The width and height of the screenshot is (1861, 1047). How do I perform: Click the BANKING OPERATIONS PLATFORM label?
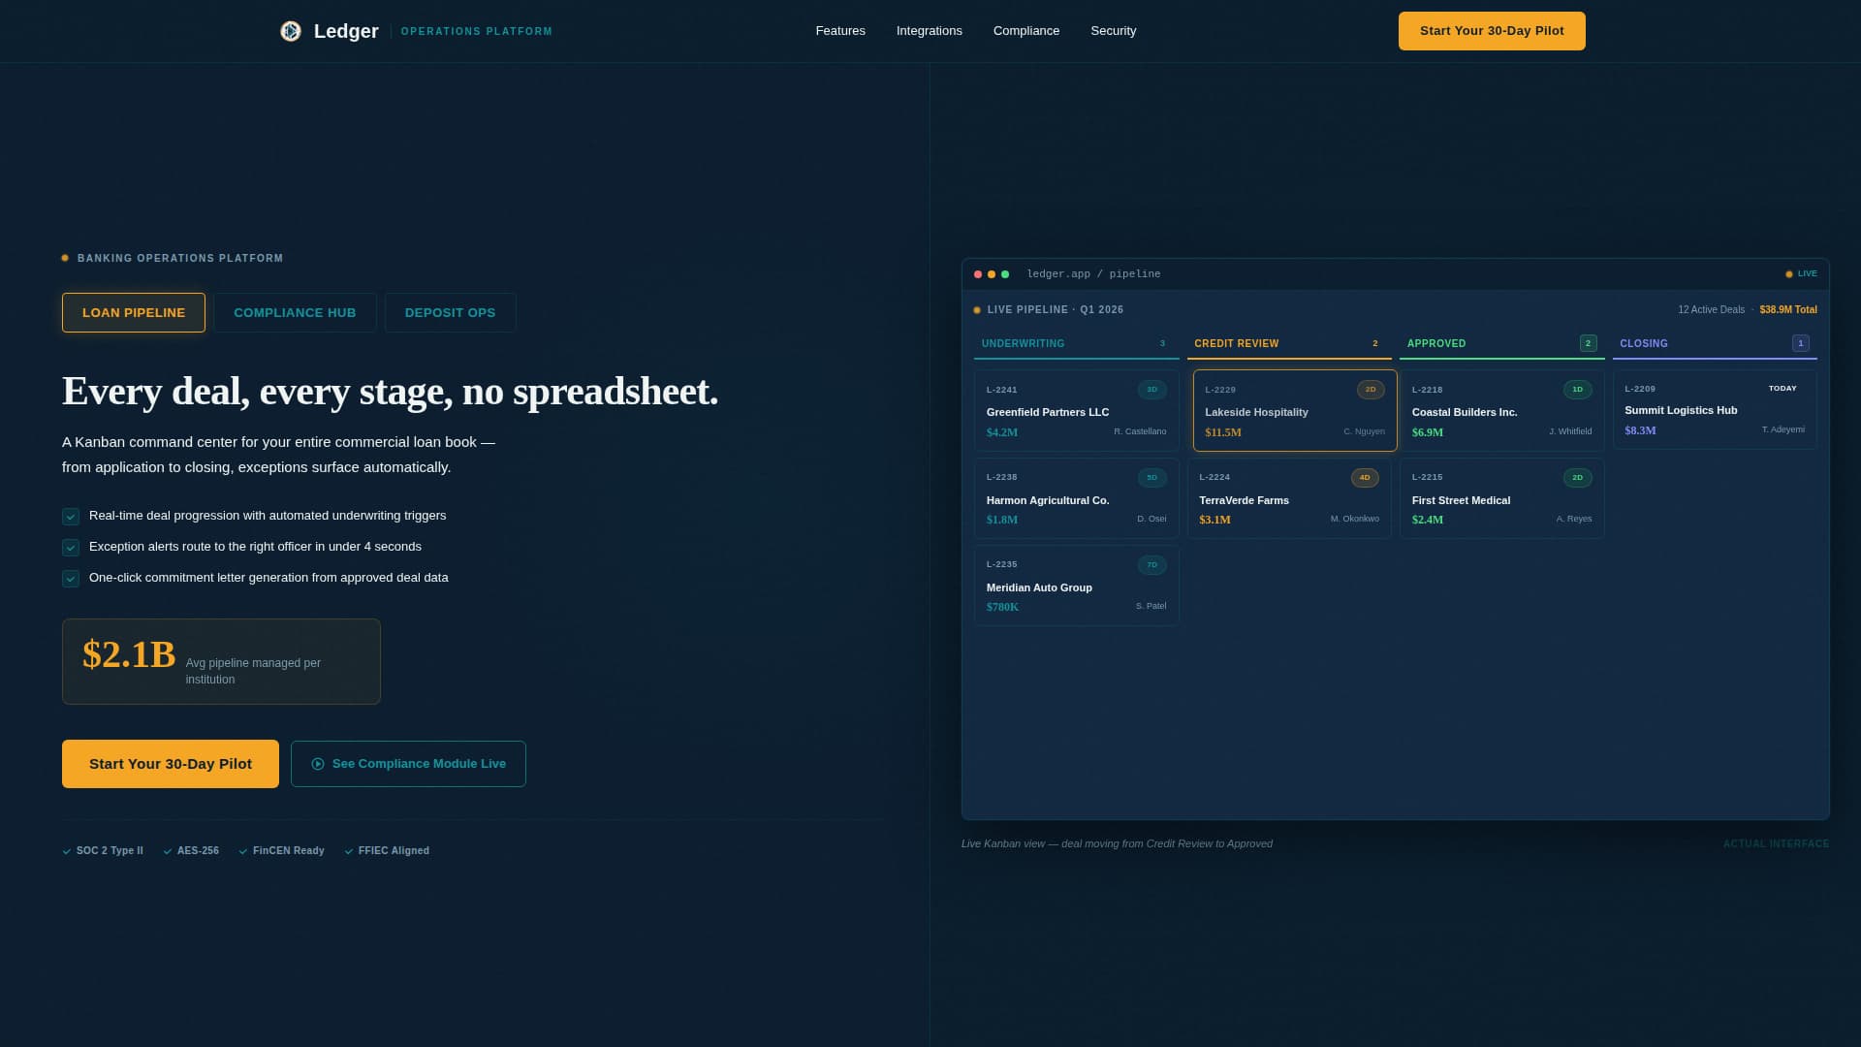pyautogui.click(x=180, y=259)
